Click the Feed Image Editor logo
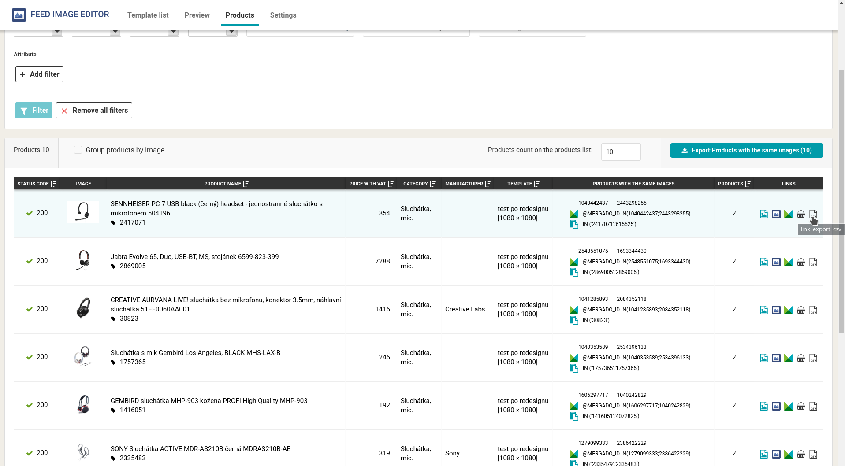This screenshot has width=845, height=466. pyautogui.click(x=19, y=15)
